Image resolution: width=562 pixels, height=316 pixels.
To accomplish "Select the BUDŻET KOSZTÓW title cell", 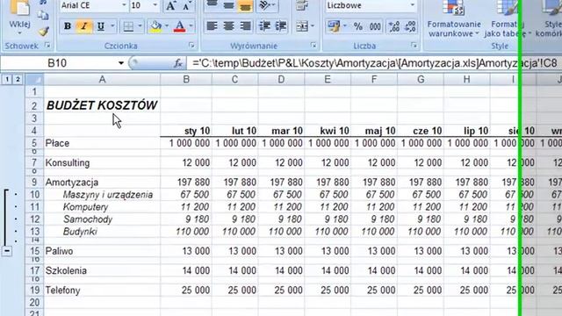I will pyautogui.click(x=102, y=105).
